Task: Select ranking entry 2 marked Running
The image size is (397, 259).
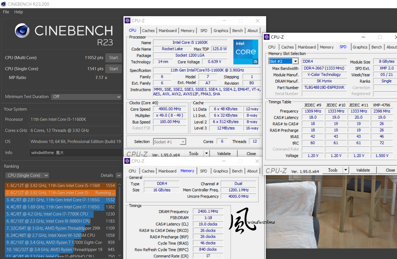Action: pyautogui.click(x=60, y=193)
